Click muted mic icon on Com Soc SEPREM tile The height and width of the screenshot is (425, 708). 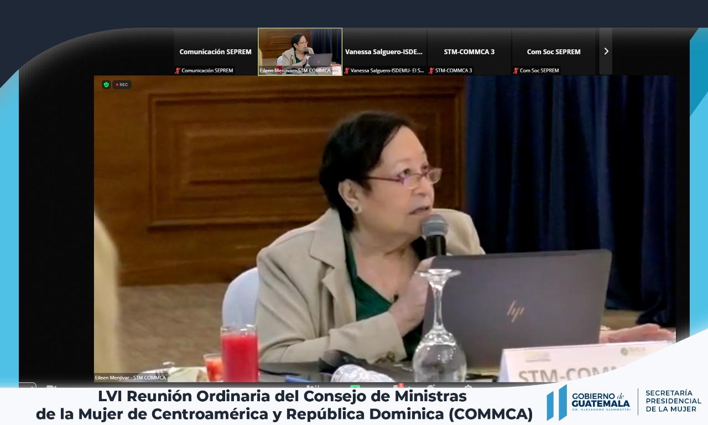(516, 71)
